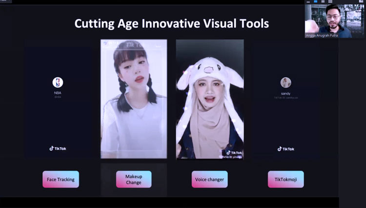
Task: Click the "sandy" account name text
Action: pyautogui.click(x=285, y=94)
